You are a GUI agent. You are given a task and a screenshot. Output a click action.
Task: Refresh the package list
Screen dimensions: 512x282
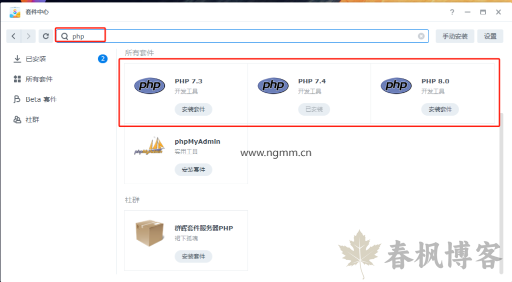point(45,36)
